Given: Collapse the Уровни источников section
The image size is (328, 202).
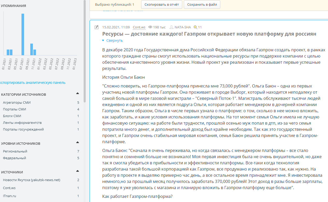Looking at the screenshot, I should [x=77, y=142].
